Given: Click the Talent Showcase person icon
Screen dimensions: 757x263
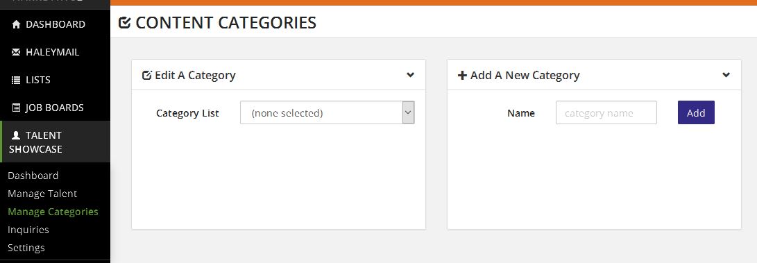Looking at the screenshot, I should (16, 135).
